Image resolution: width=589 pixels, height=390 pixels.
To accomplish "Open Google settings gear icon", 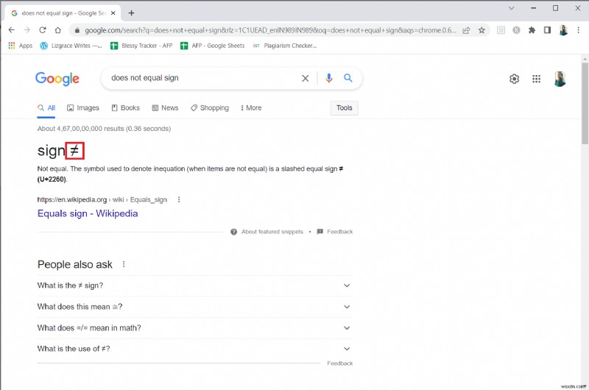I will point(515,79).
